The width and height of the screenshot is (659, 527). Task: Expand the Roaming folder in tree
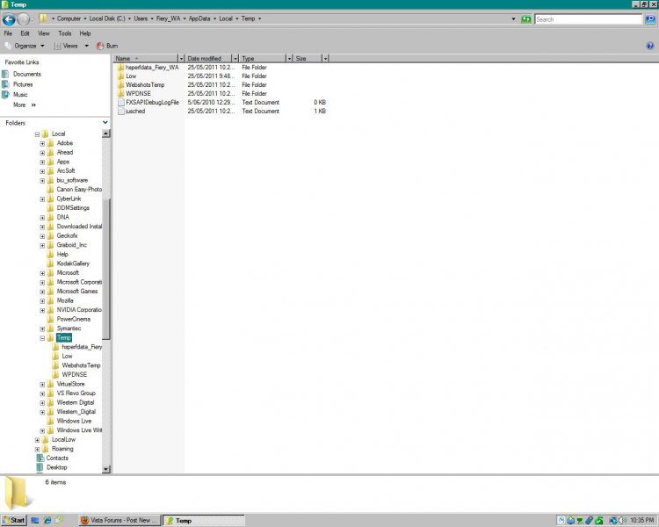(x=37, y=450)
